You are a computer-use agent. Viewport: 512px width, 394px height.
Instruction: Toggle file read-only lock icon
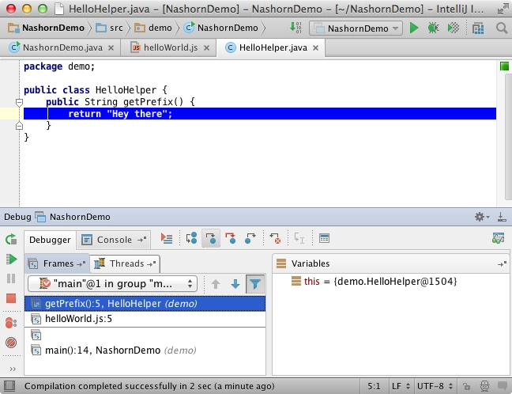click(466, 386)
